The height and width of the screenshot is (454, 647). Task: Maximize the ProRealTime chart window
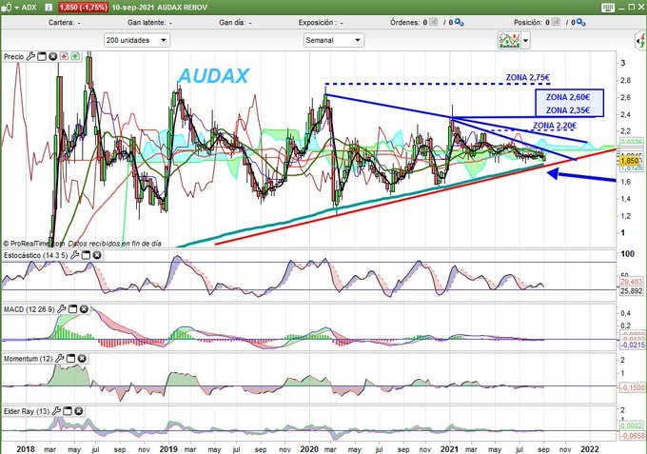632,7
